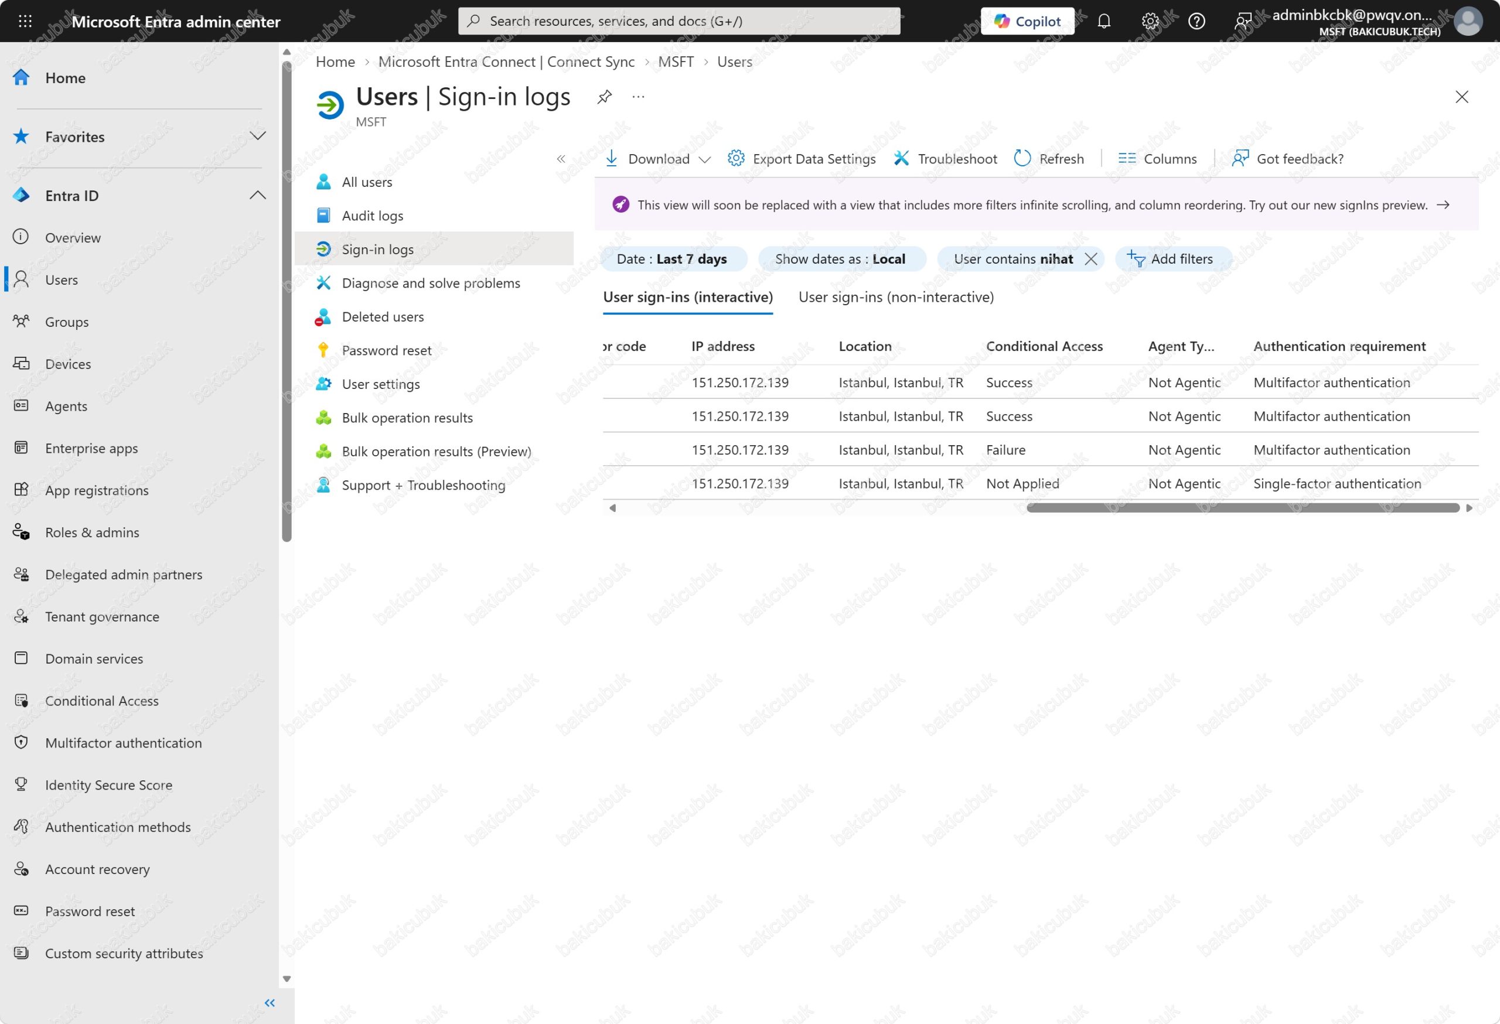Collapse the Entra ID section
Image resolution: width=1500 pixels, height=1024 pixels.
258,195
